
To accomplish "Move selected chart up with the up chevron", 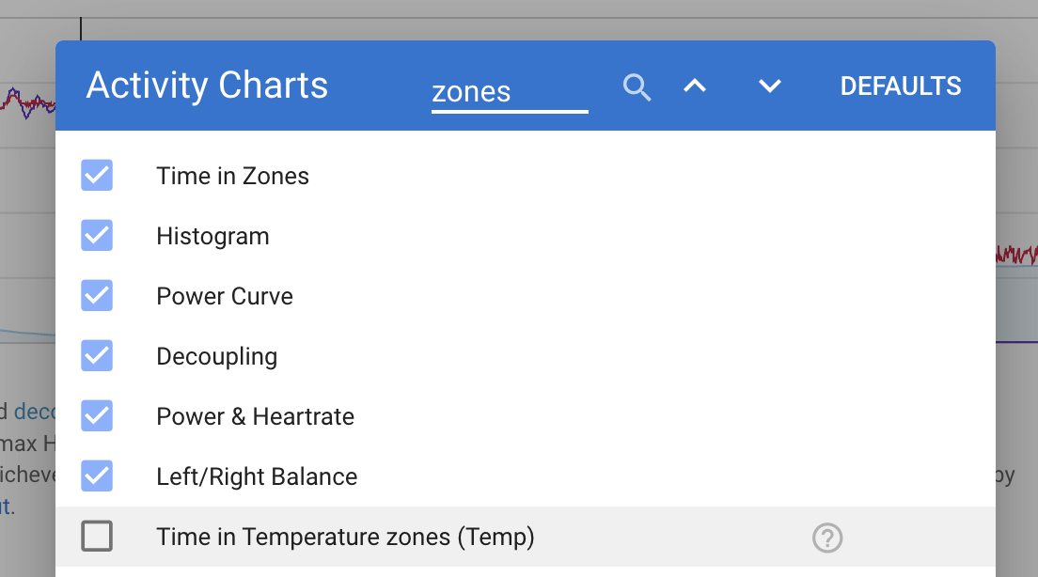I will [x=695, y=86].
